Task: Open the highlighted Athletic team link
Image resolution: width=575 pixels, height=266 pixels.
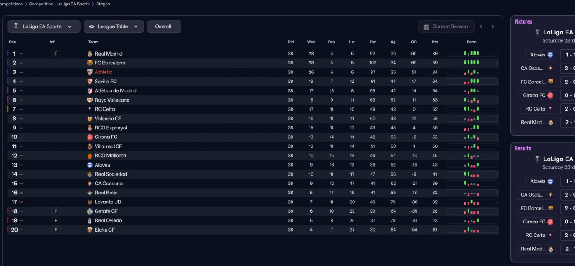Action: (103, 72)
